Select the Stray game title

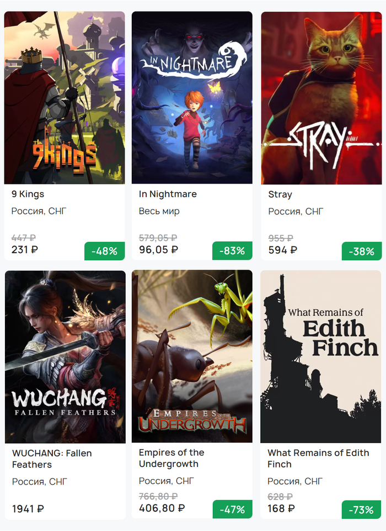tap(280, 194)
